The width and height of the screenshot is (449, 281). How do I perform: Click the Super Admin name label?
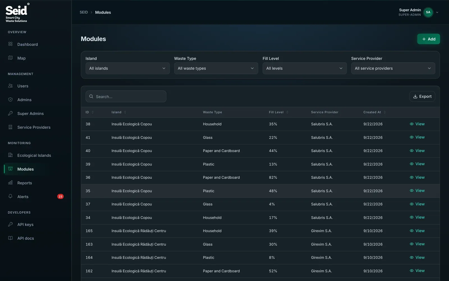pyautogui.click(x=410, y=10)
